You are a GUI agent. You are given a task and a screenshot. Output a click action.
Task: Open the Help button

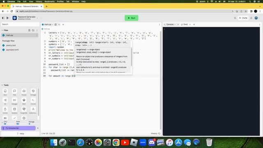point(20,134)
